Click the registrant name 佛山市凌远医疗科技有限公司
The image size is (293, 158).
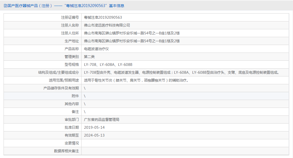[x=107, y=25]
